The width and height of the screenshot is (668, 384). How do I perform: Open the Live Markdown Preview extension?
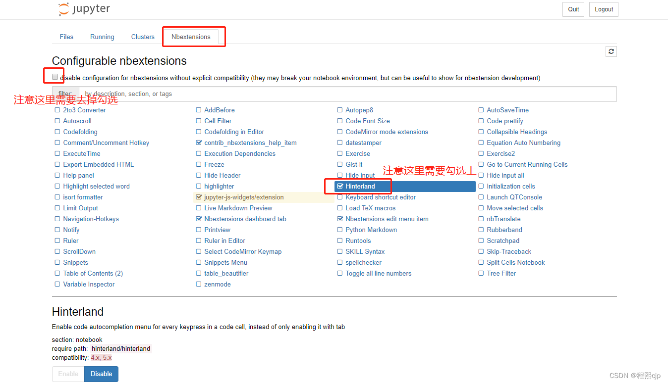[238, 208]
